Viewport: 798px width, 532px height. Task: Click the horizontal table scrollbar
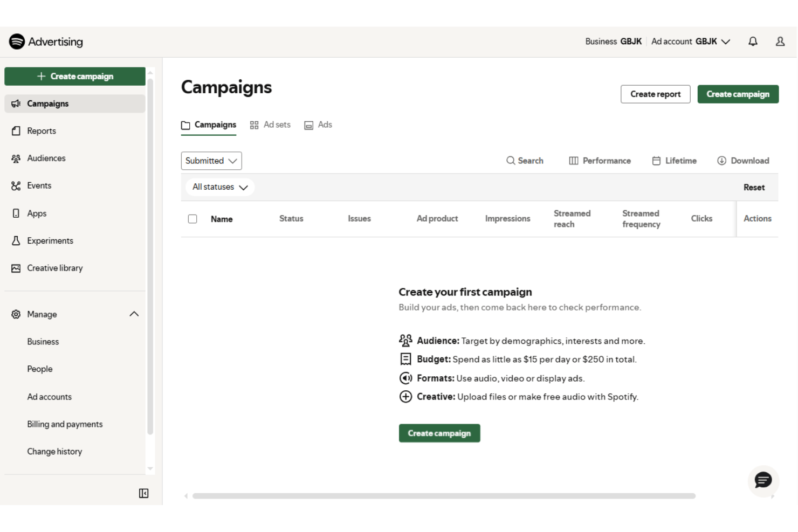point(444,496)
